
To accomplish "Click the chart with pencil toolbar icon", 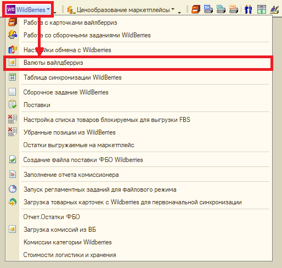I will (274, 9).
